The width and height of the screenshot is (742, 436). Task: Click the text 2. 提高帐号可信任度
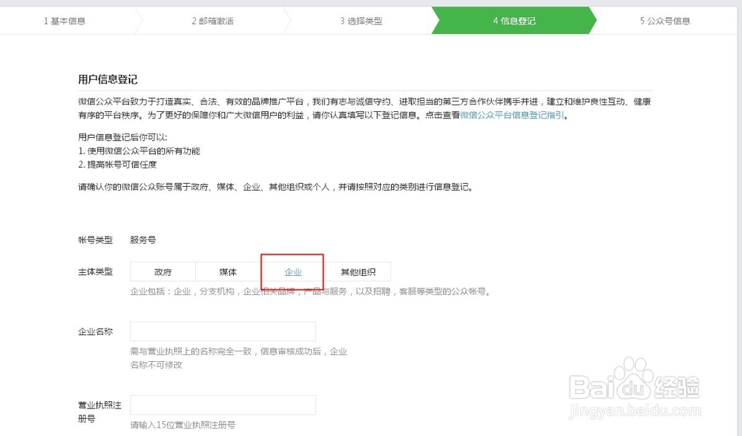(x=117, y=165)
